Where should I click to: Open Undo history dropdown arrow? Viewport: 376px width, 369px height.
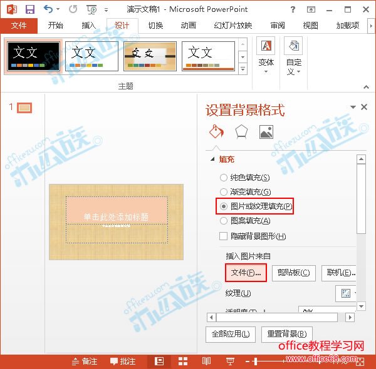click(58, 9)
